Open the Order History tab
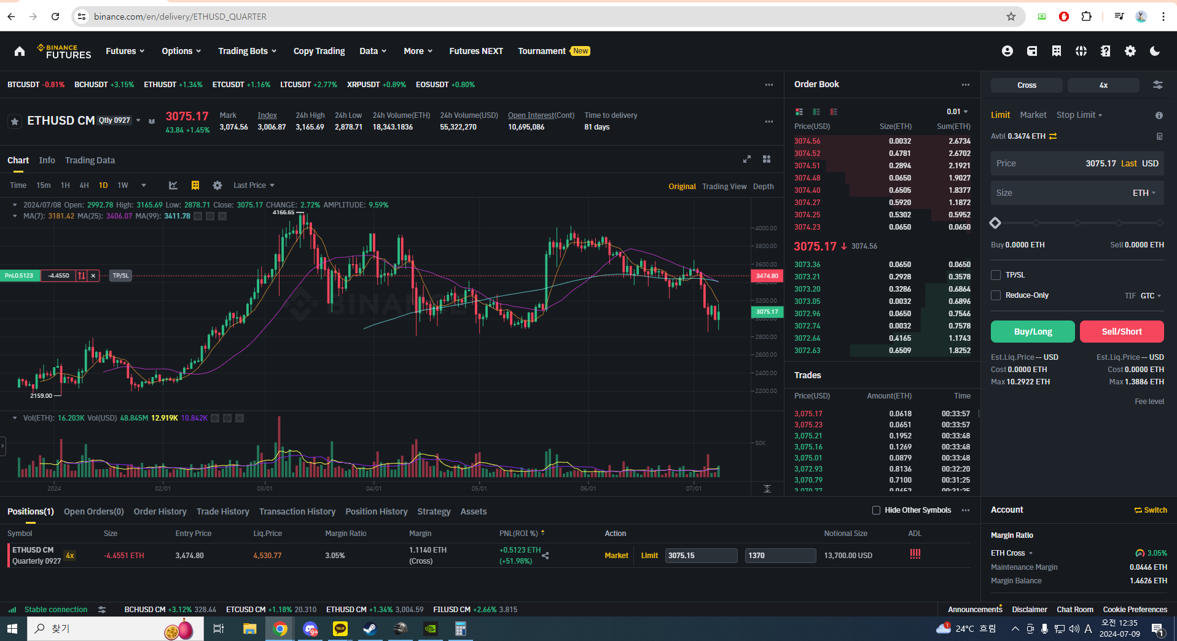Viewport: 1177px width, 641px height. [160, 511]
